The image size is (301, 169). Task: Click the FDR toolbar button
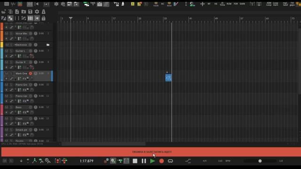coord(236,4)
